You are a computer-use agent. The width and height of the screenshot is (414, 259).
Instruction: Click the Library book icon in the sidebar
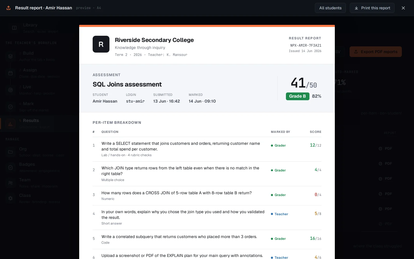(x=14, y=28)
